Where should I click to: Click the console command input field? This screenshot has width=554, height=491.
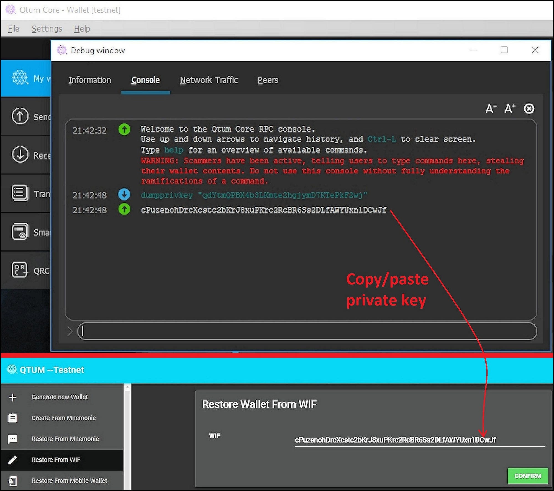pyautogui.click(x=307, y=331)
